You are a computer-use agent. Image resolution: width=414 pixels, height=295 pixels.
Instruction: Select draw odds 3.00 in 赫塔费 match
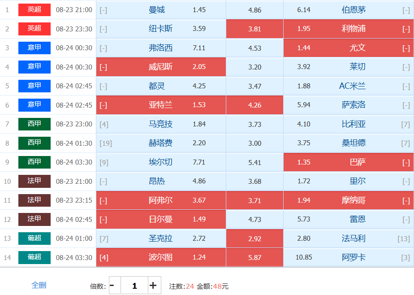[x=254, y=143]
